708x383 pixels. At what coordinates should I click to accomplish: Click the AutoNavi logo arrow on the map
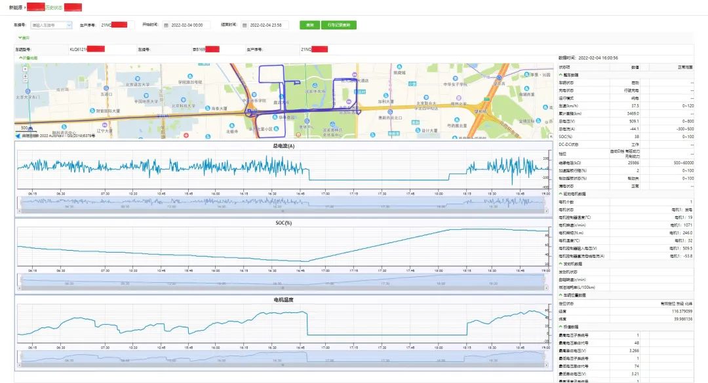click(x=18, y=136)
